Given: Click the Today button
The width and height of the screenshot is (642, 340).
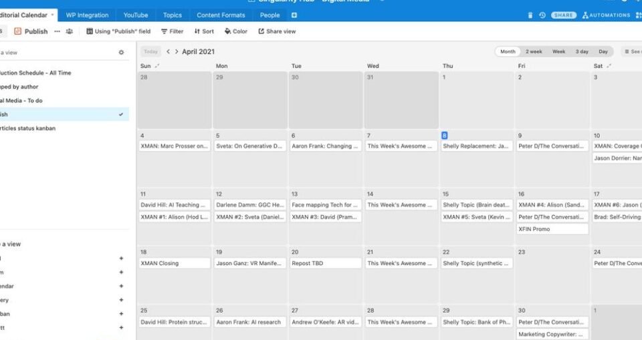Looking at the screenshot, I should point(150,51).
